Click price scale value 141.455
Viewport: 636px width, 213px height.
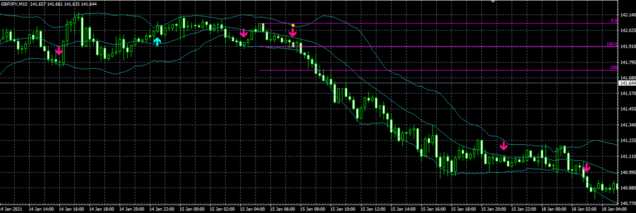click(628, 109)
